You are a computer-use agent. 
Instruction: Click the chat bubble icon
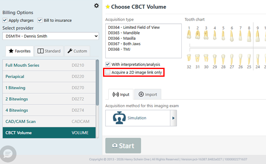[9, 154]
